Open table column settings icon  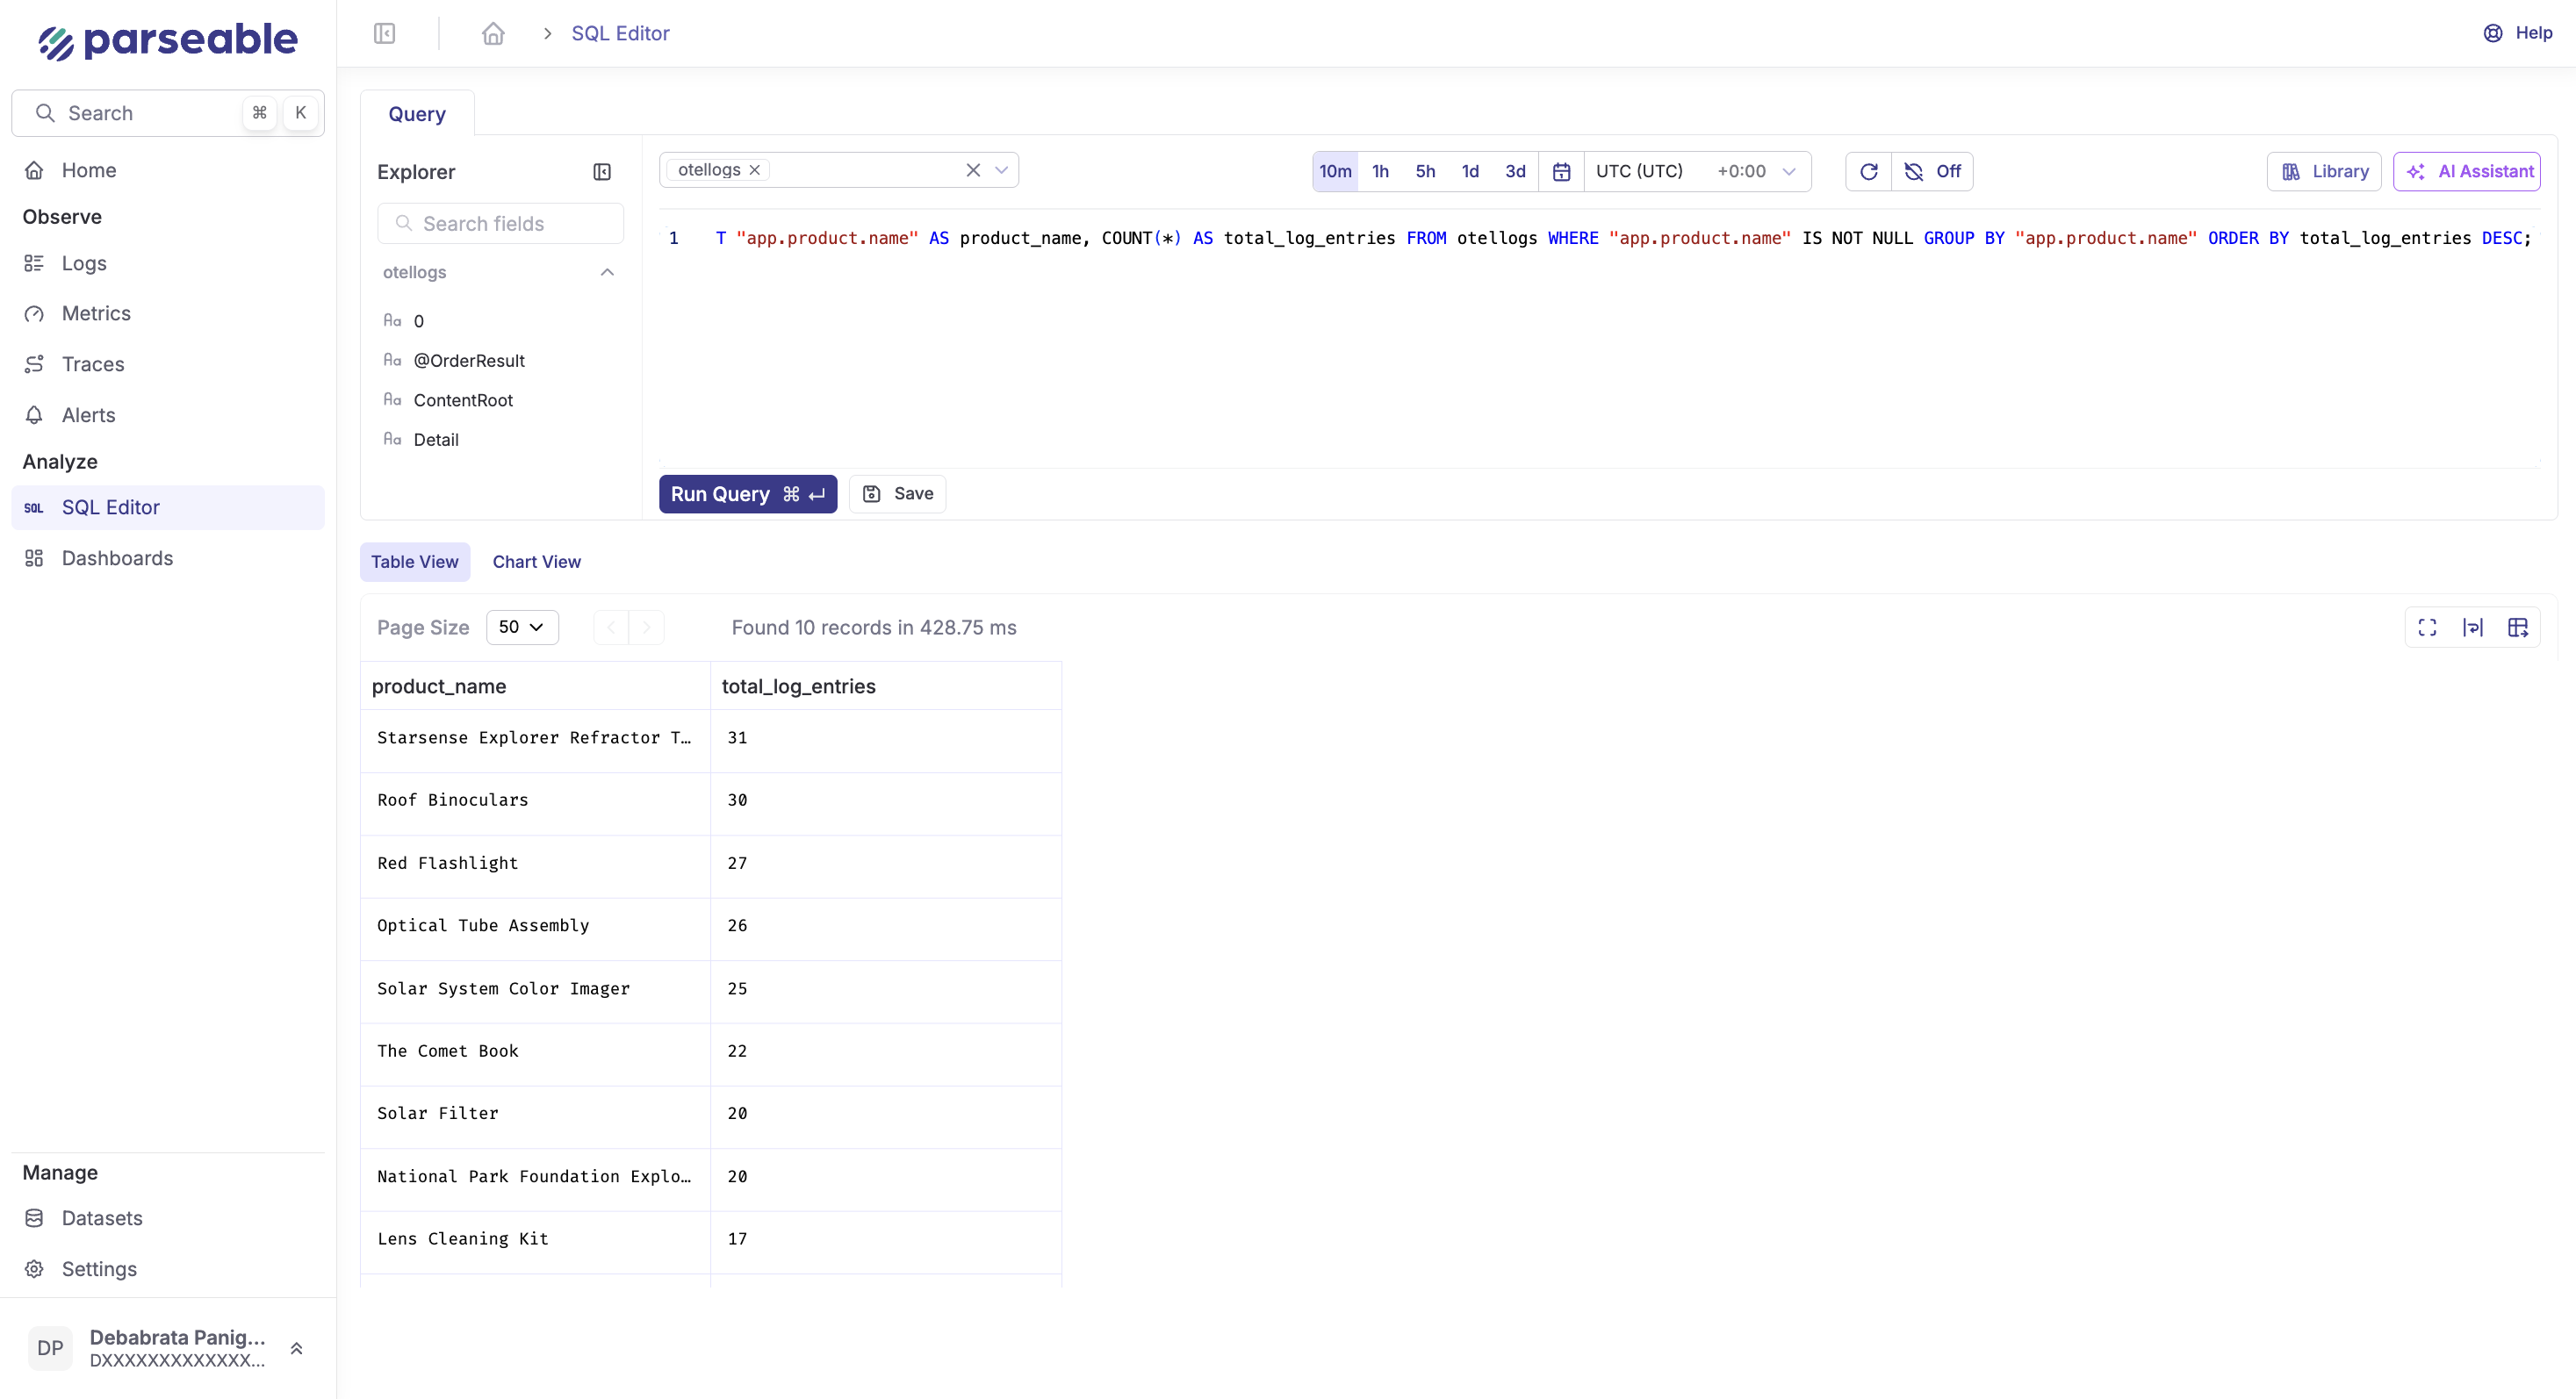point(2518,628)
